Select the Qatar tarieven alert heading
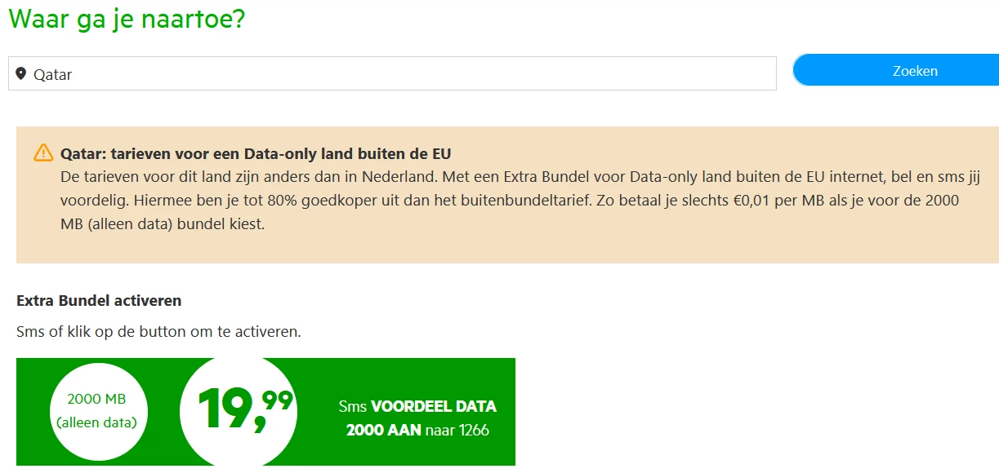Screen dimensions: 999x473 [256, 153]
